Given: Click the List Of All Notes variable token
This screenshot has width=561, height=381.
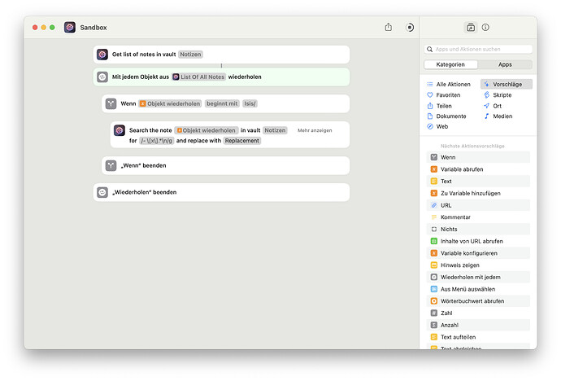Looking at the screenshot, I should [x=198, y=77].
